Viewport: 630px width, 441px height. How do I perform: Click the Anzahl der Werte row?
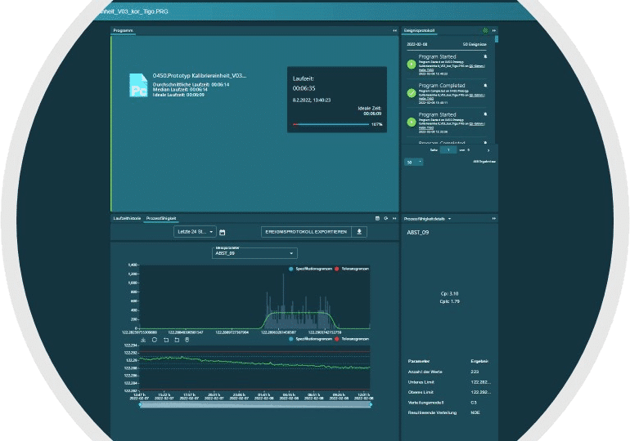[450, 372]
